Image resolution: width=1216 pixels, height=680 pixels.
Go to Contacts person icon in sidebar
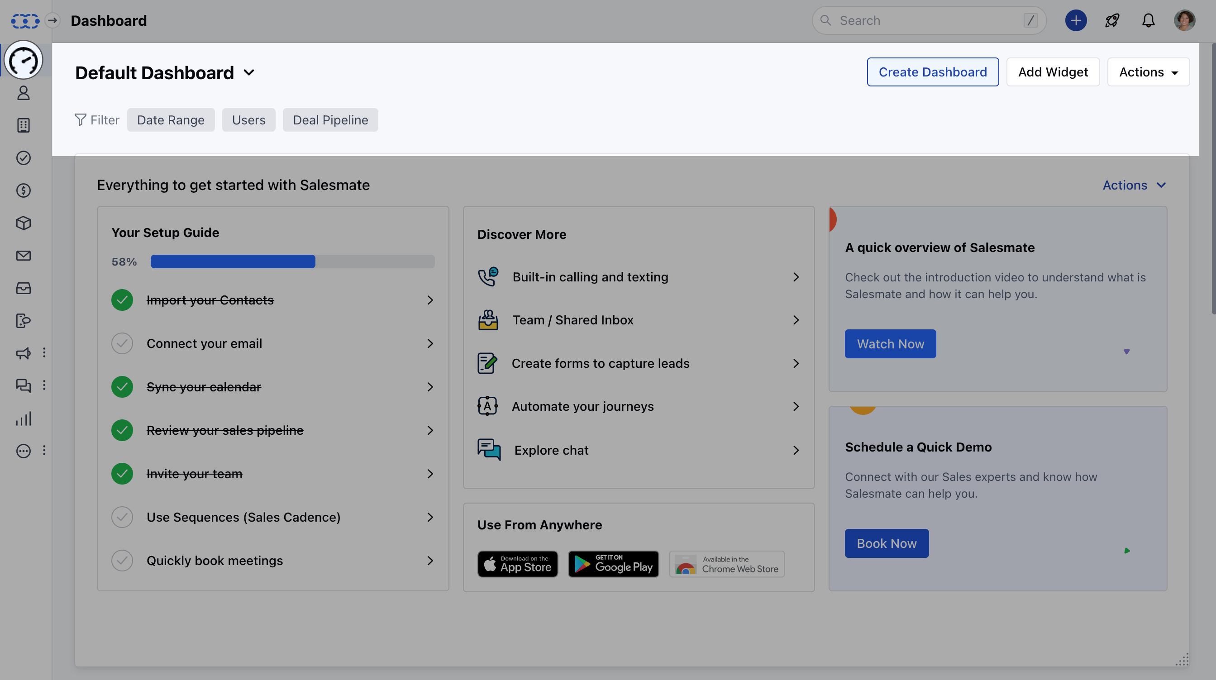[24, 93]
